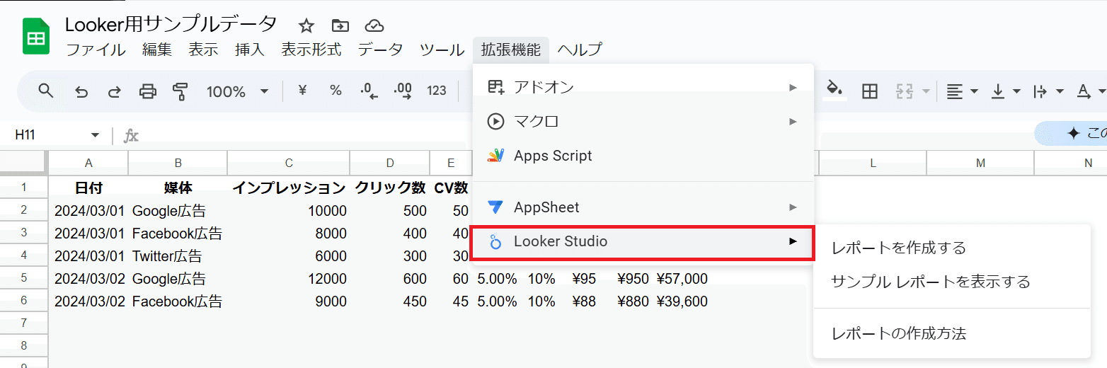The image size is (1107, 368).
Task: Select column M header
Action: [x=980, y=163]
